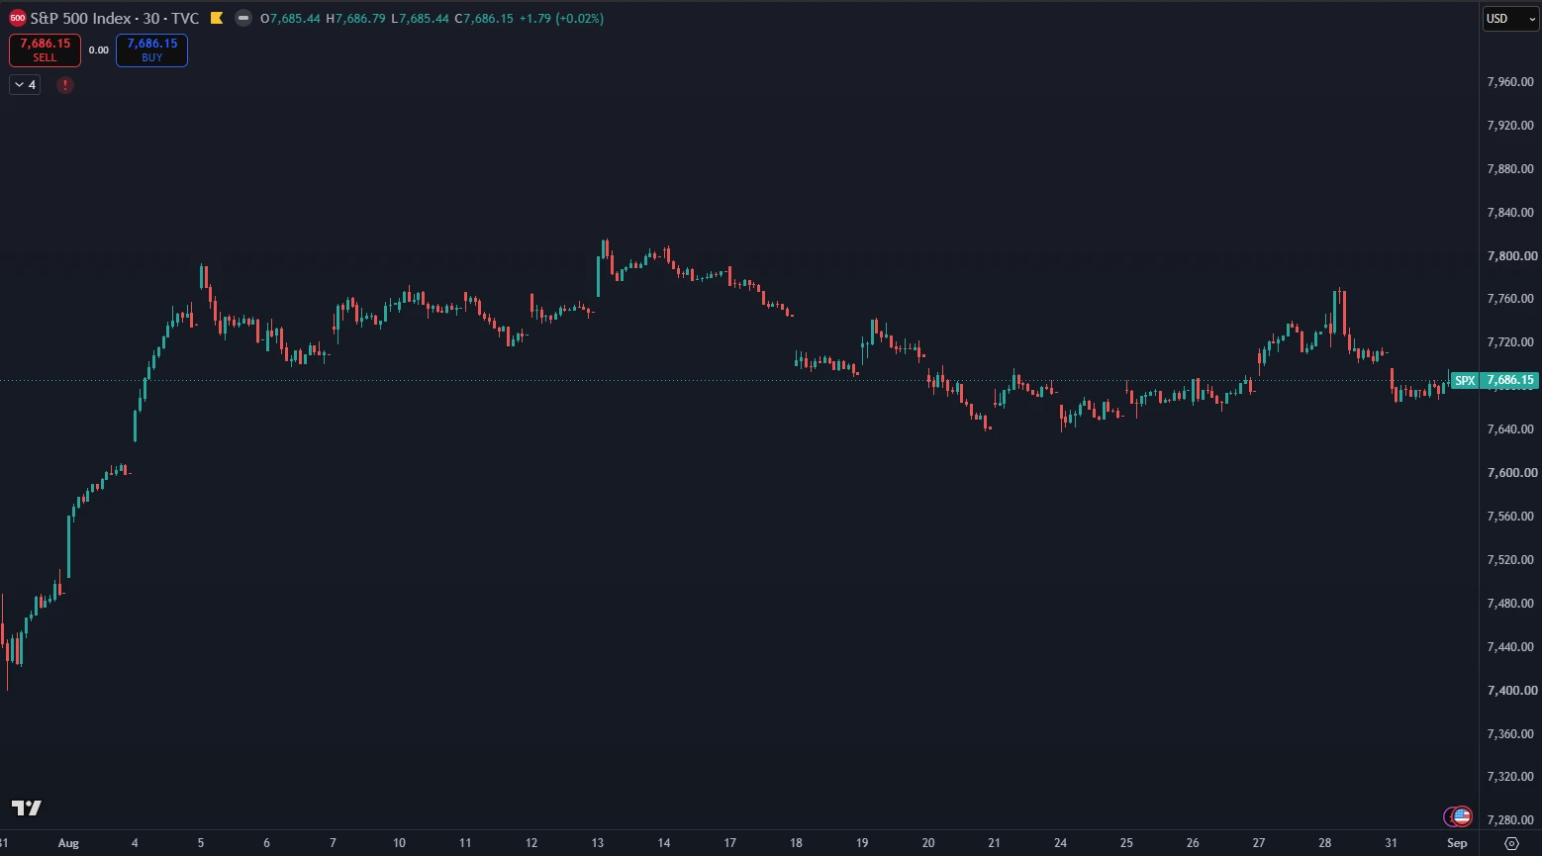Open the USD currency dropdown
Screen dimensions: 1542x856
pos(1510,19)
